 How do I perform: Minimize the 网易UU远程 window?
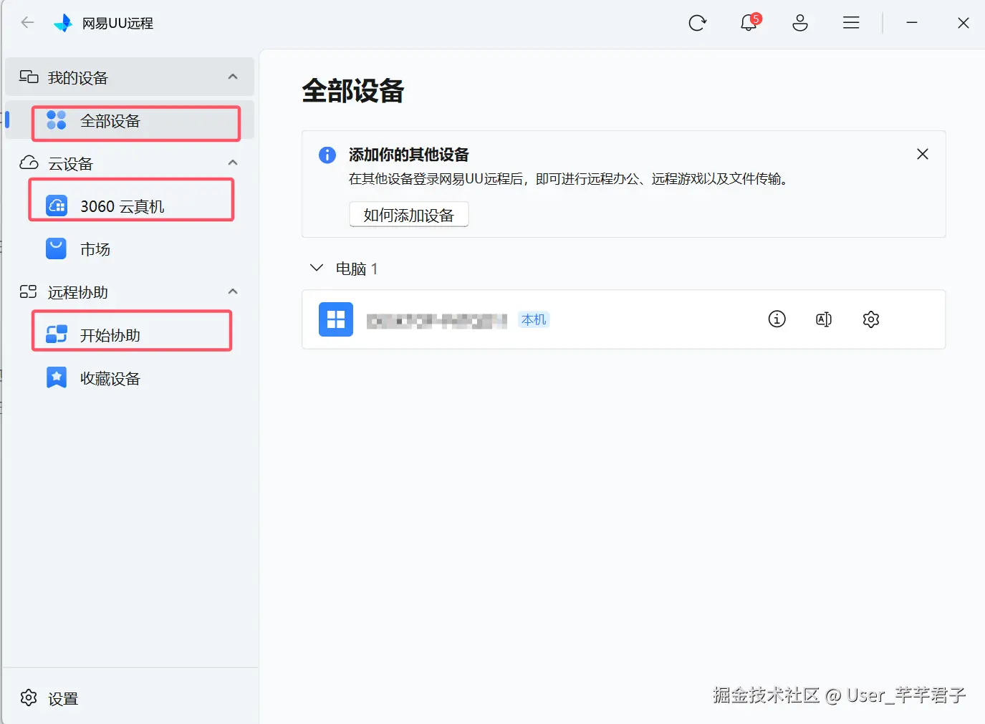coord(912,23)
